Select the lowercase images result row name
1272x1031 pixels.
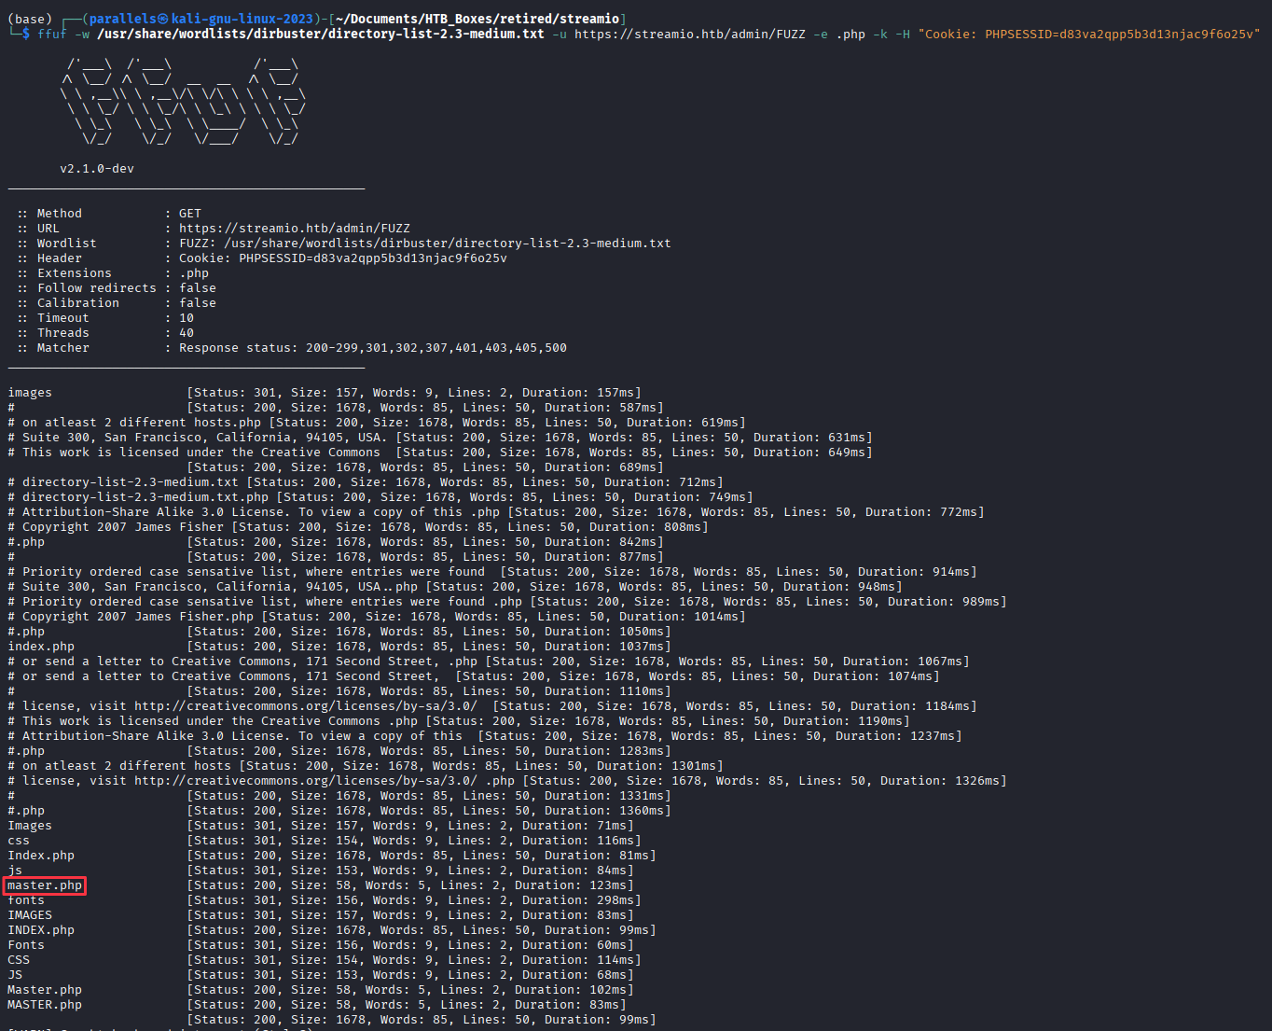click(30, 393)
